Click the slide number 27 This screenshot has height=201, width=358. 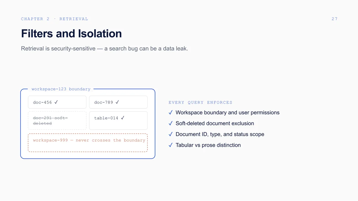(334, 19)
